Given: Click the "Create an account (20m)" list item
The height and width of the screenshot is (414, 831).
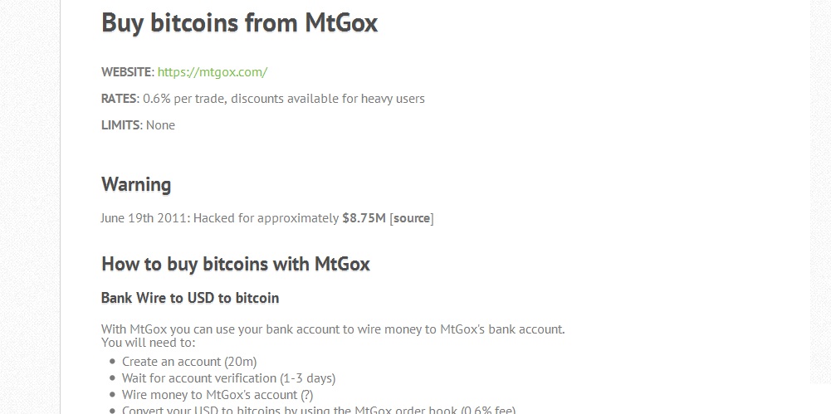Looking at the screenshot, I should [x=189, y=362].
